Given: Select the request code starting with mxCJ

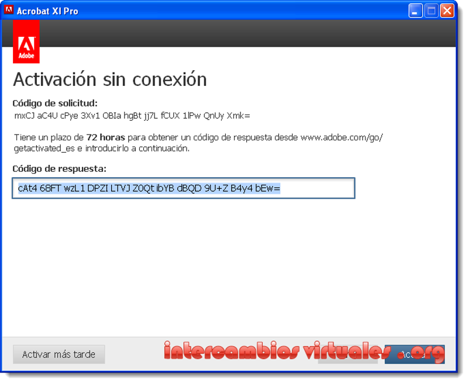Looking at the screenshot, I should point(132,116).
